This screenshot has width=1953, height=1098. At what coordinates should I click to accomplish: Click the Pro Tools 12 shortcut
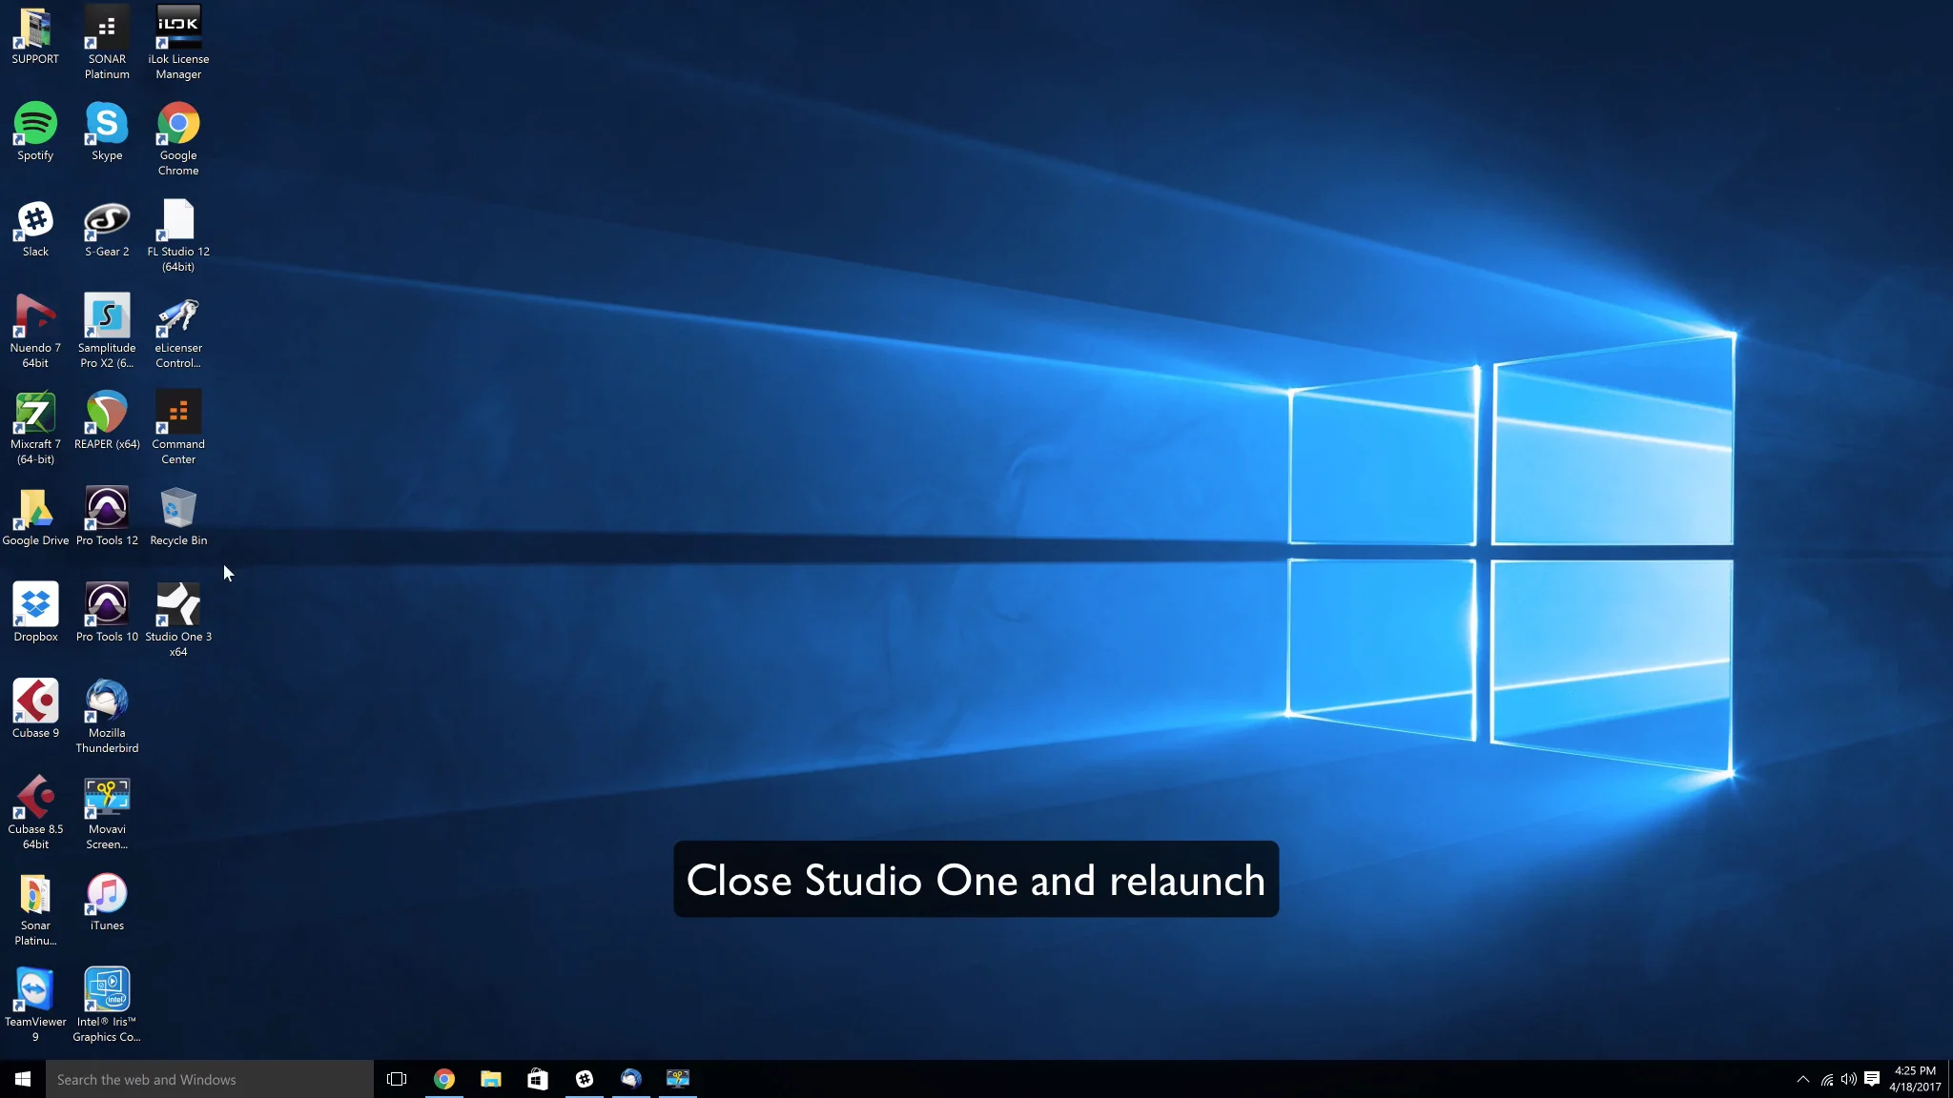pyautogui.click(x=107, y=518)
